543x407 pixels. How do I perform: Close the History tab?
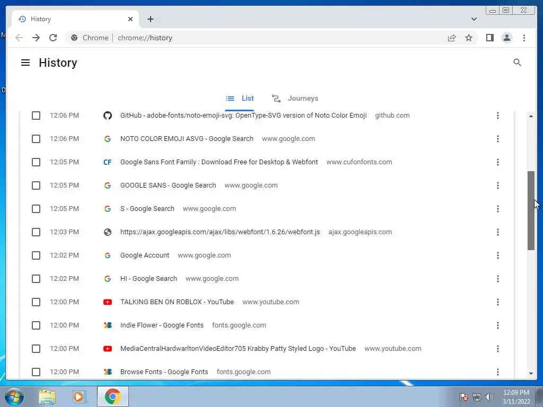(130, 19)
